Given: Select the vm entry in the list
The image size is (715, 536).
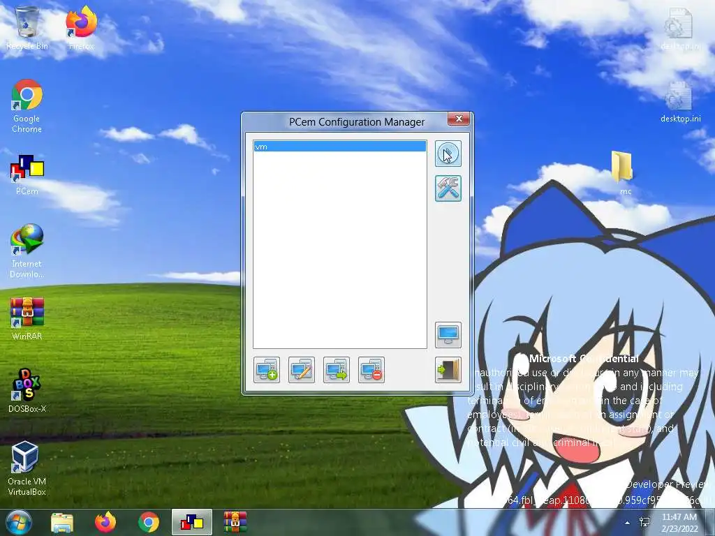Looking at the screenshot, I should [x=340, y=147].
